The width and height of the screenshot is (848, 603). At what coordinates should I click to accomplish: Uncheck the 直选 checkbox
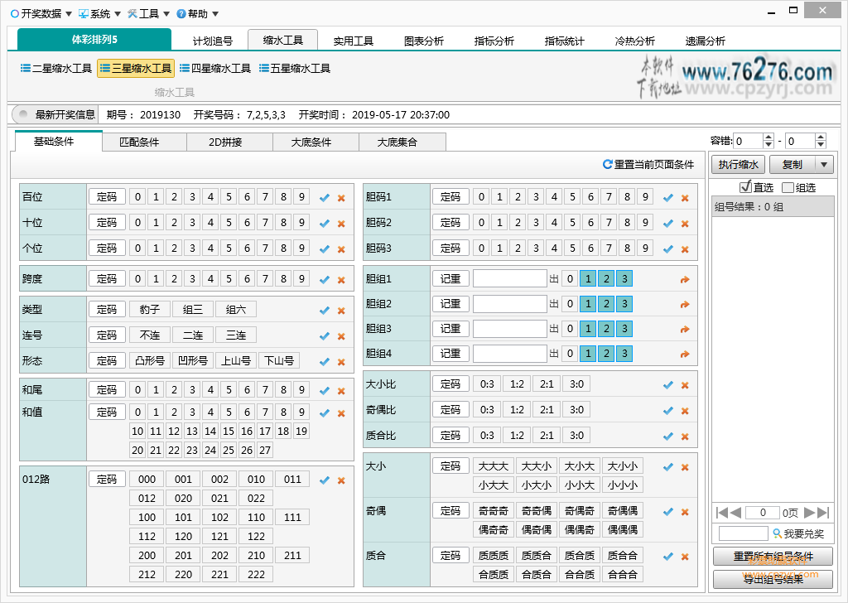point(746,187)
